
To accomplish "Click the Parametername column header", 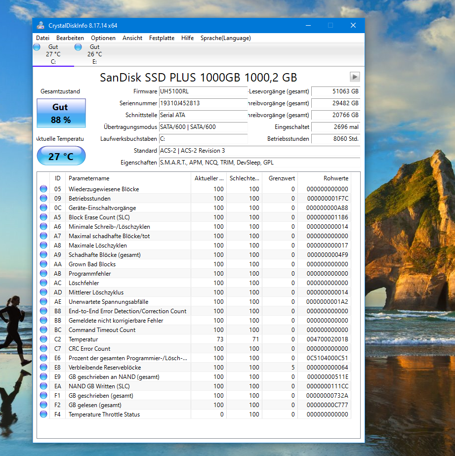I will coord(128,178).
